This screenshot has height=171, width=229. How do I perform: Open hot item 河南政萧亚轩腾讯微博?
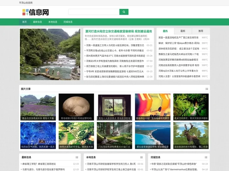click(178, 60)
